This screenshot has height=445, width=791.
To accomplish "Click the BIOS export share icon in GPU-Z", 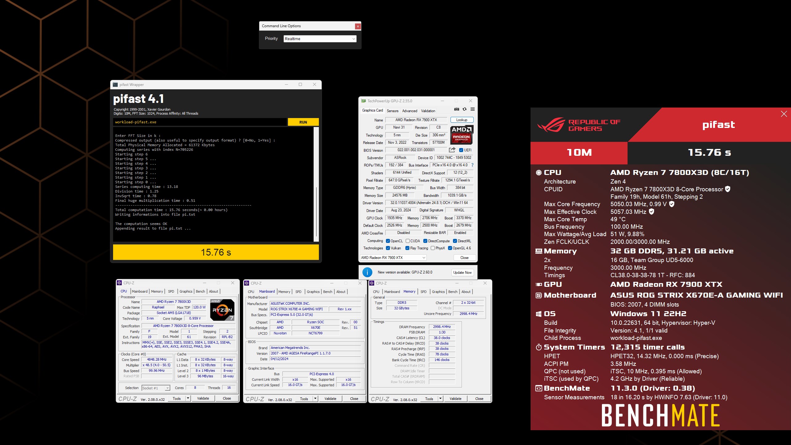I will 452,150.
